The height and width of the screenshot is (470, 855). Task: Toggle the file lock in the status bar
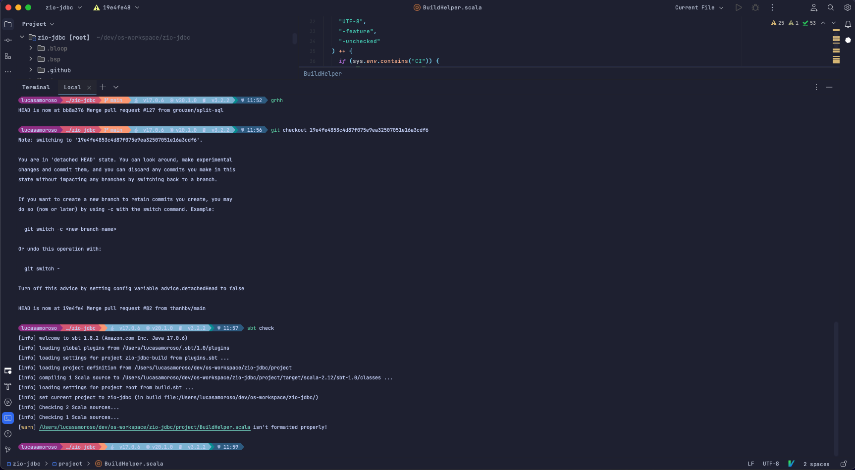[845, 465]
